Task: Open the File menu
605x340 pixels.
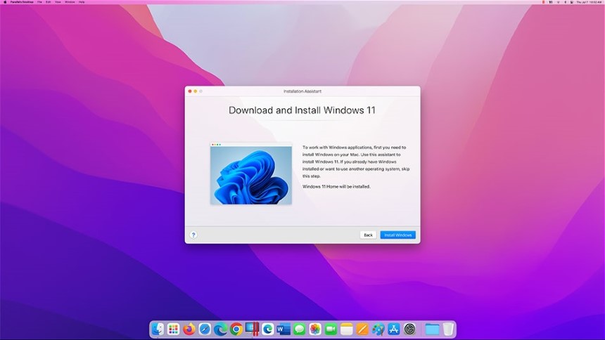Action: pos(39,2)
